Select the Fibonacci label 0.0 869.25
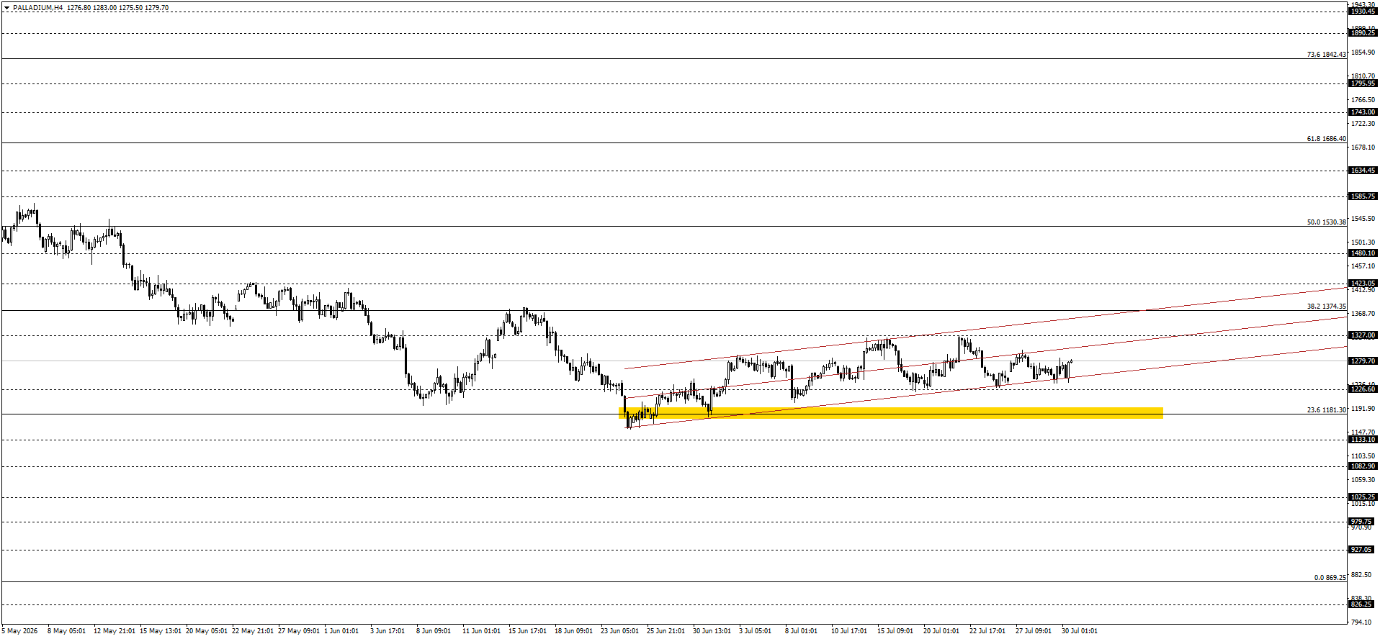The width and height of the screenshot is (1380, 639). 1330,578
